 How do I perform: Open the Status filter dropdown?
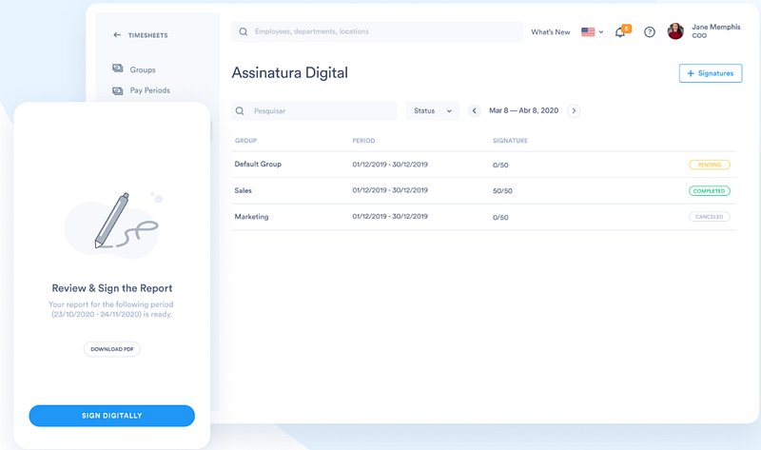(x=433, y=110)
